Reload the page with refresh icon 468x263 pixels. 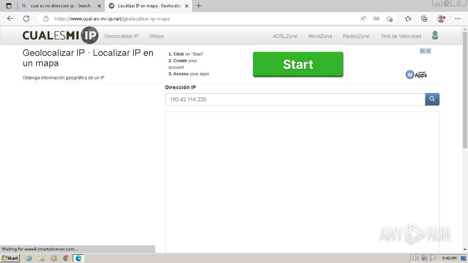pyautogui.click(x=26, y=19)
